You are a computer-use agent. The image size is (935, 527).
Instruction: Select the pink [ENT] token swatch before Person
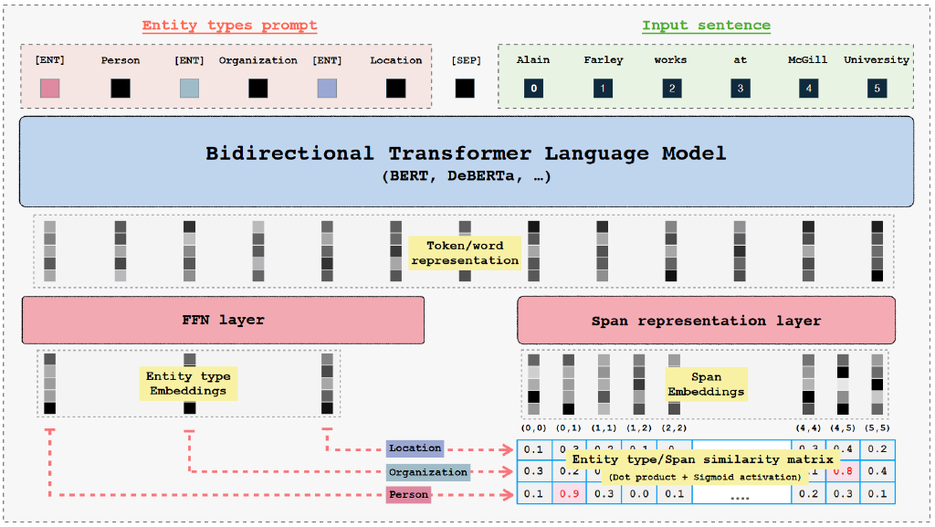pyautogui.click(x=49, y=89)
